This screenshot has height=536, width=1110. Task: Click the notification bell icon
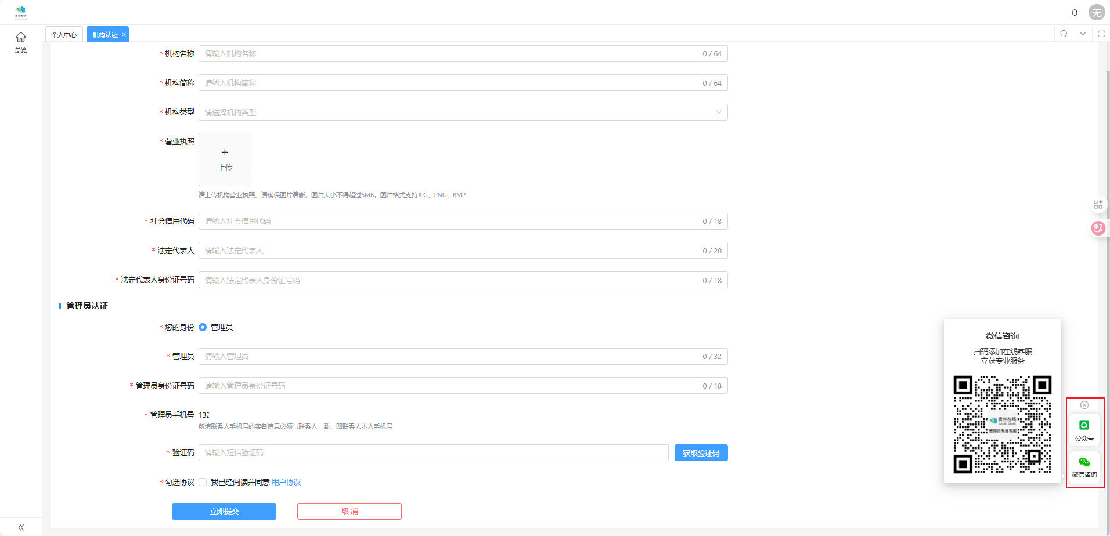point(1075,12)
